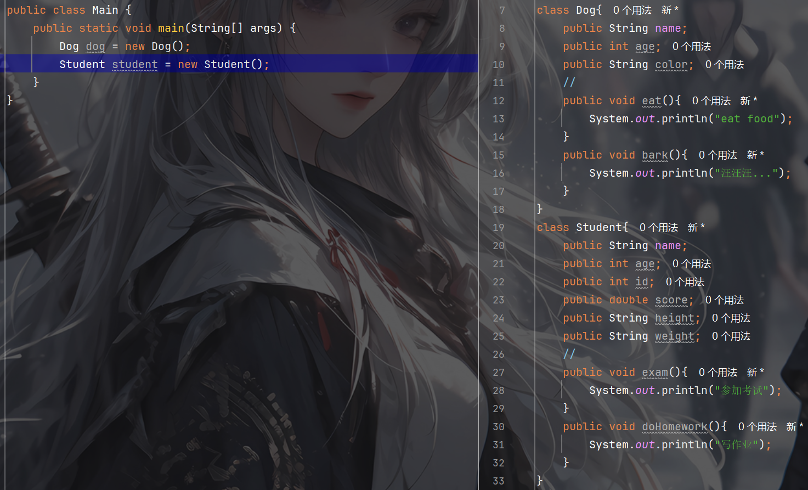This screenshot has width=808, height=490.
Task: Click the Main class name in the left editor
Action: pyautogui.click(x=105, y=10)
